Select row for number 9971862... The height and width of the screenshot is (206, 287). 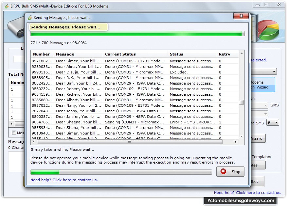(135, 61)
